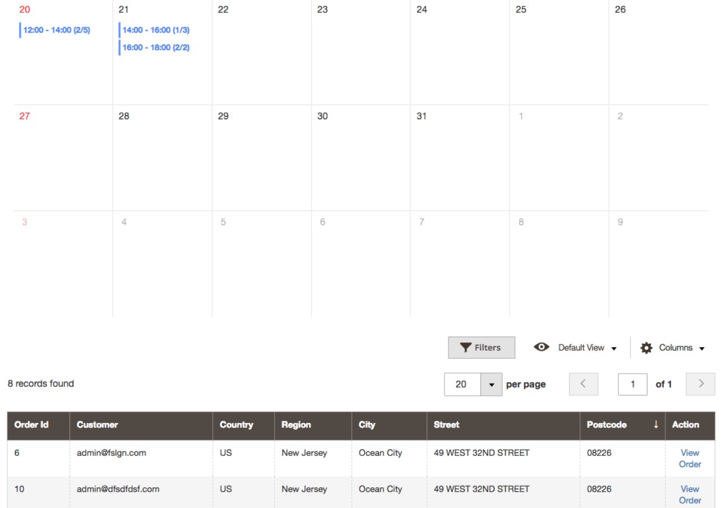Open the Filters funnel button
The image size is (722, 508).
[481, 348]
